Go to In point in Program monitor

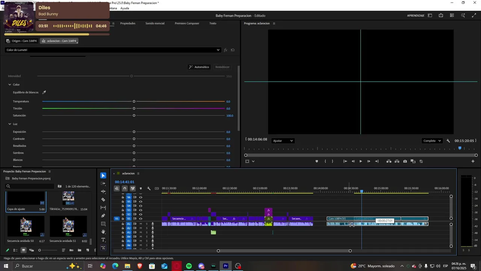(345, 161)
